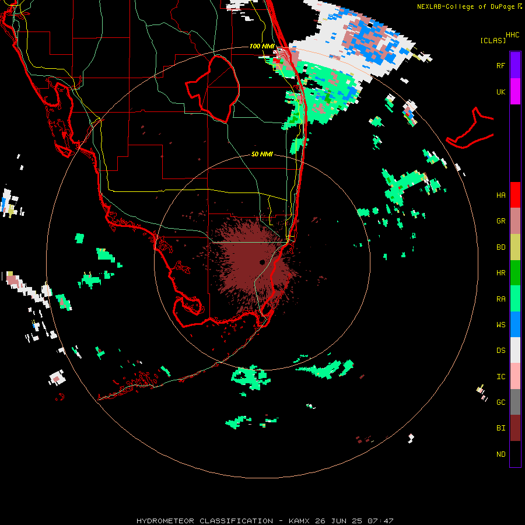This screenshot has height=525, width=525.
Task: Click the 50 NMI range ring label
Action: 262,154
